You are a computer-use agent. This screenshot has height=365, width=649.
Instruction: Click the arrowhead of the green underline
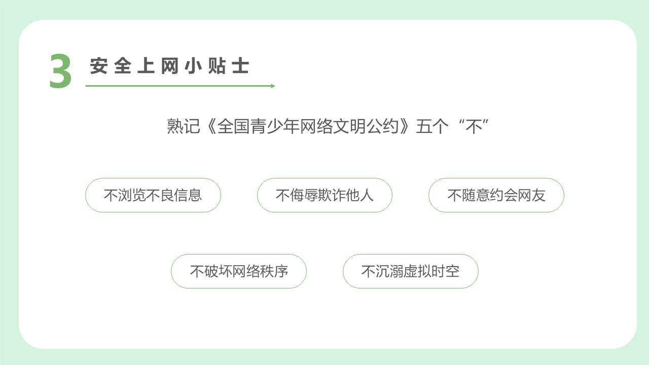pyautogui.click(x=273, y=86)
